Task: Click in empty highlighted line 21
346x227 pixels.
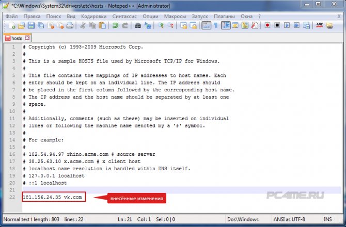Action: click(182, 190)
